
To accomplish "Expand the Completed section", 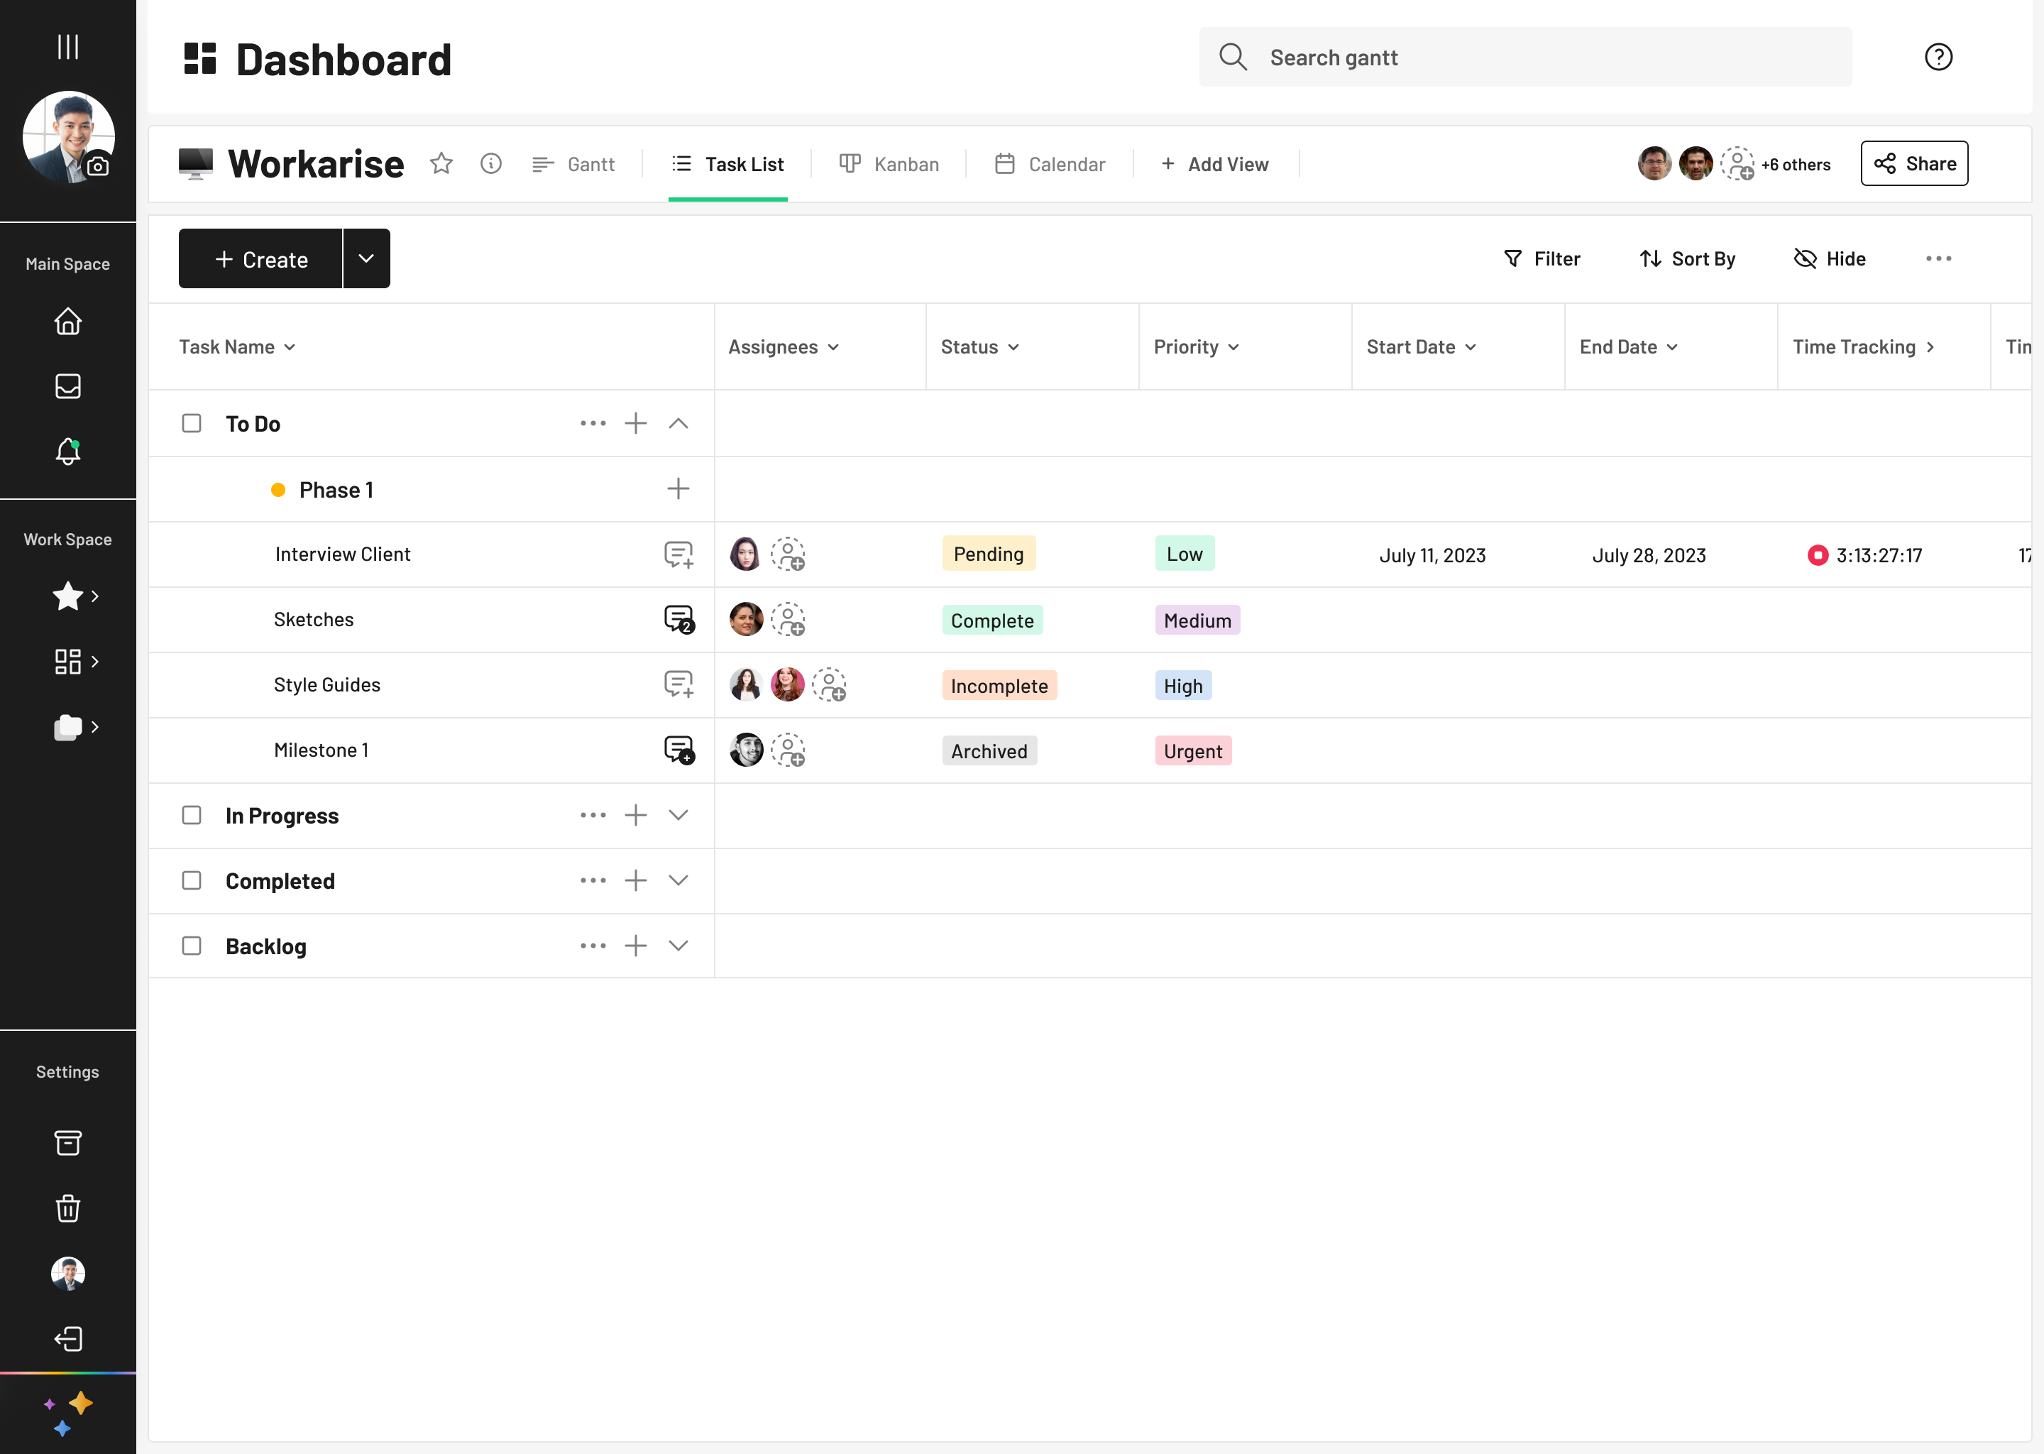I will point(678,880).
